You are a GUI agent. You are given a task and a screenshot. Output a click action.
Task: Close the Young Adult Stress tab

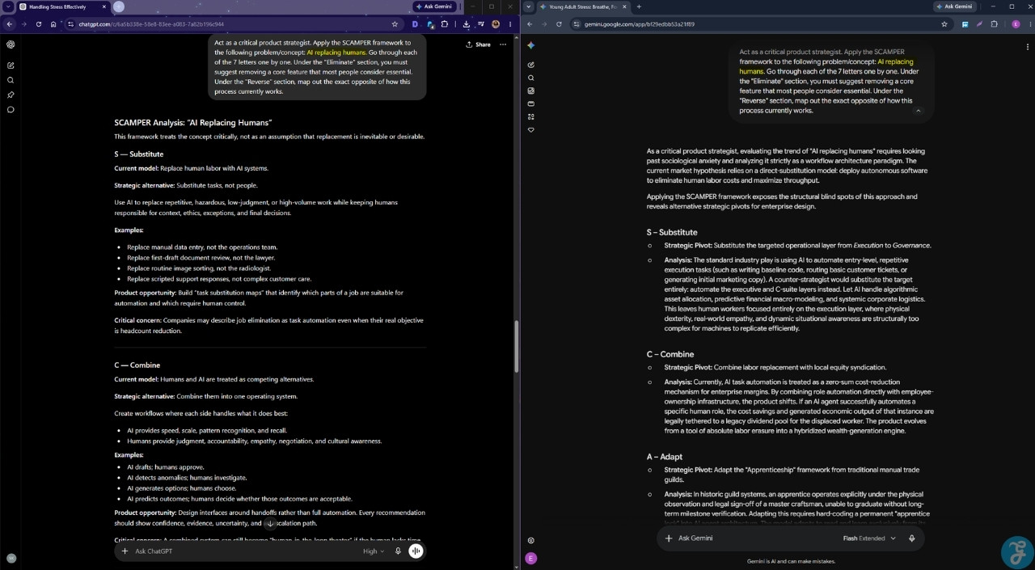(x=625, y=6)
